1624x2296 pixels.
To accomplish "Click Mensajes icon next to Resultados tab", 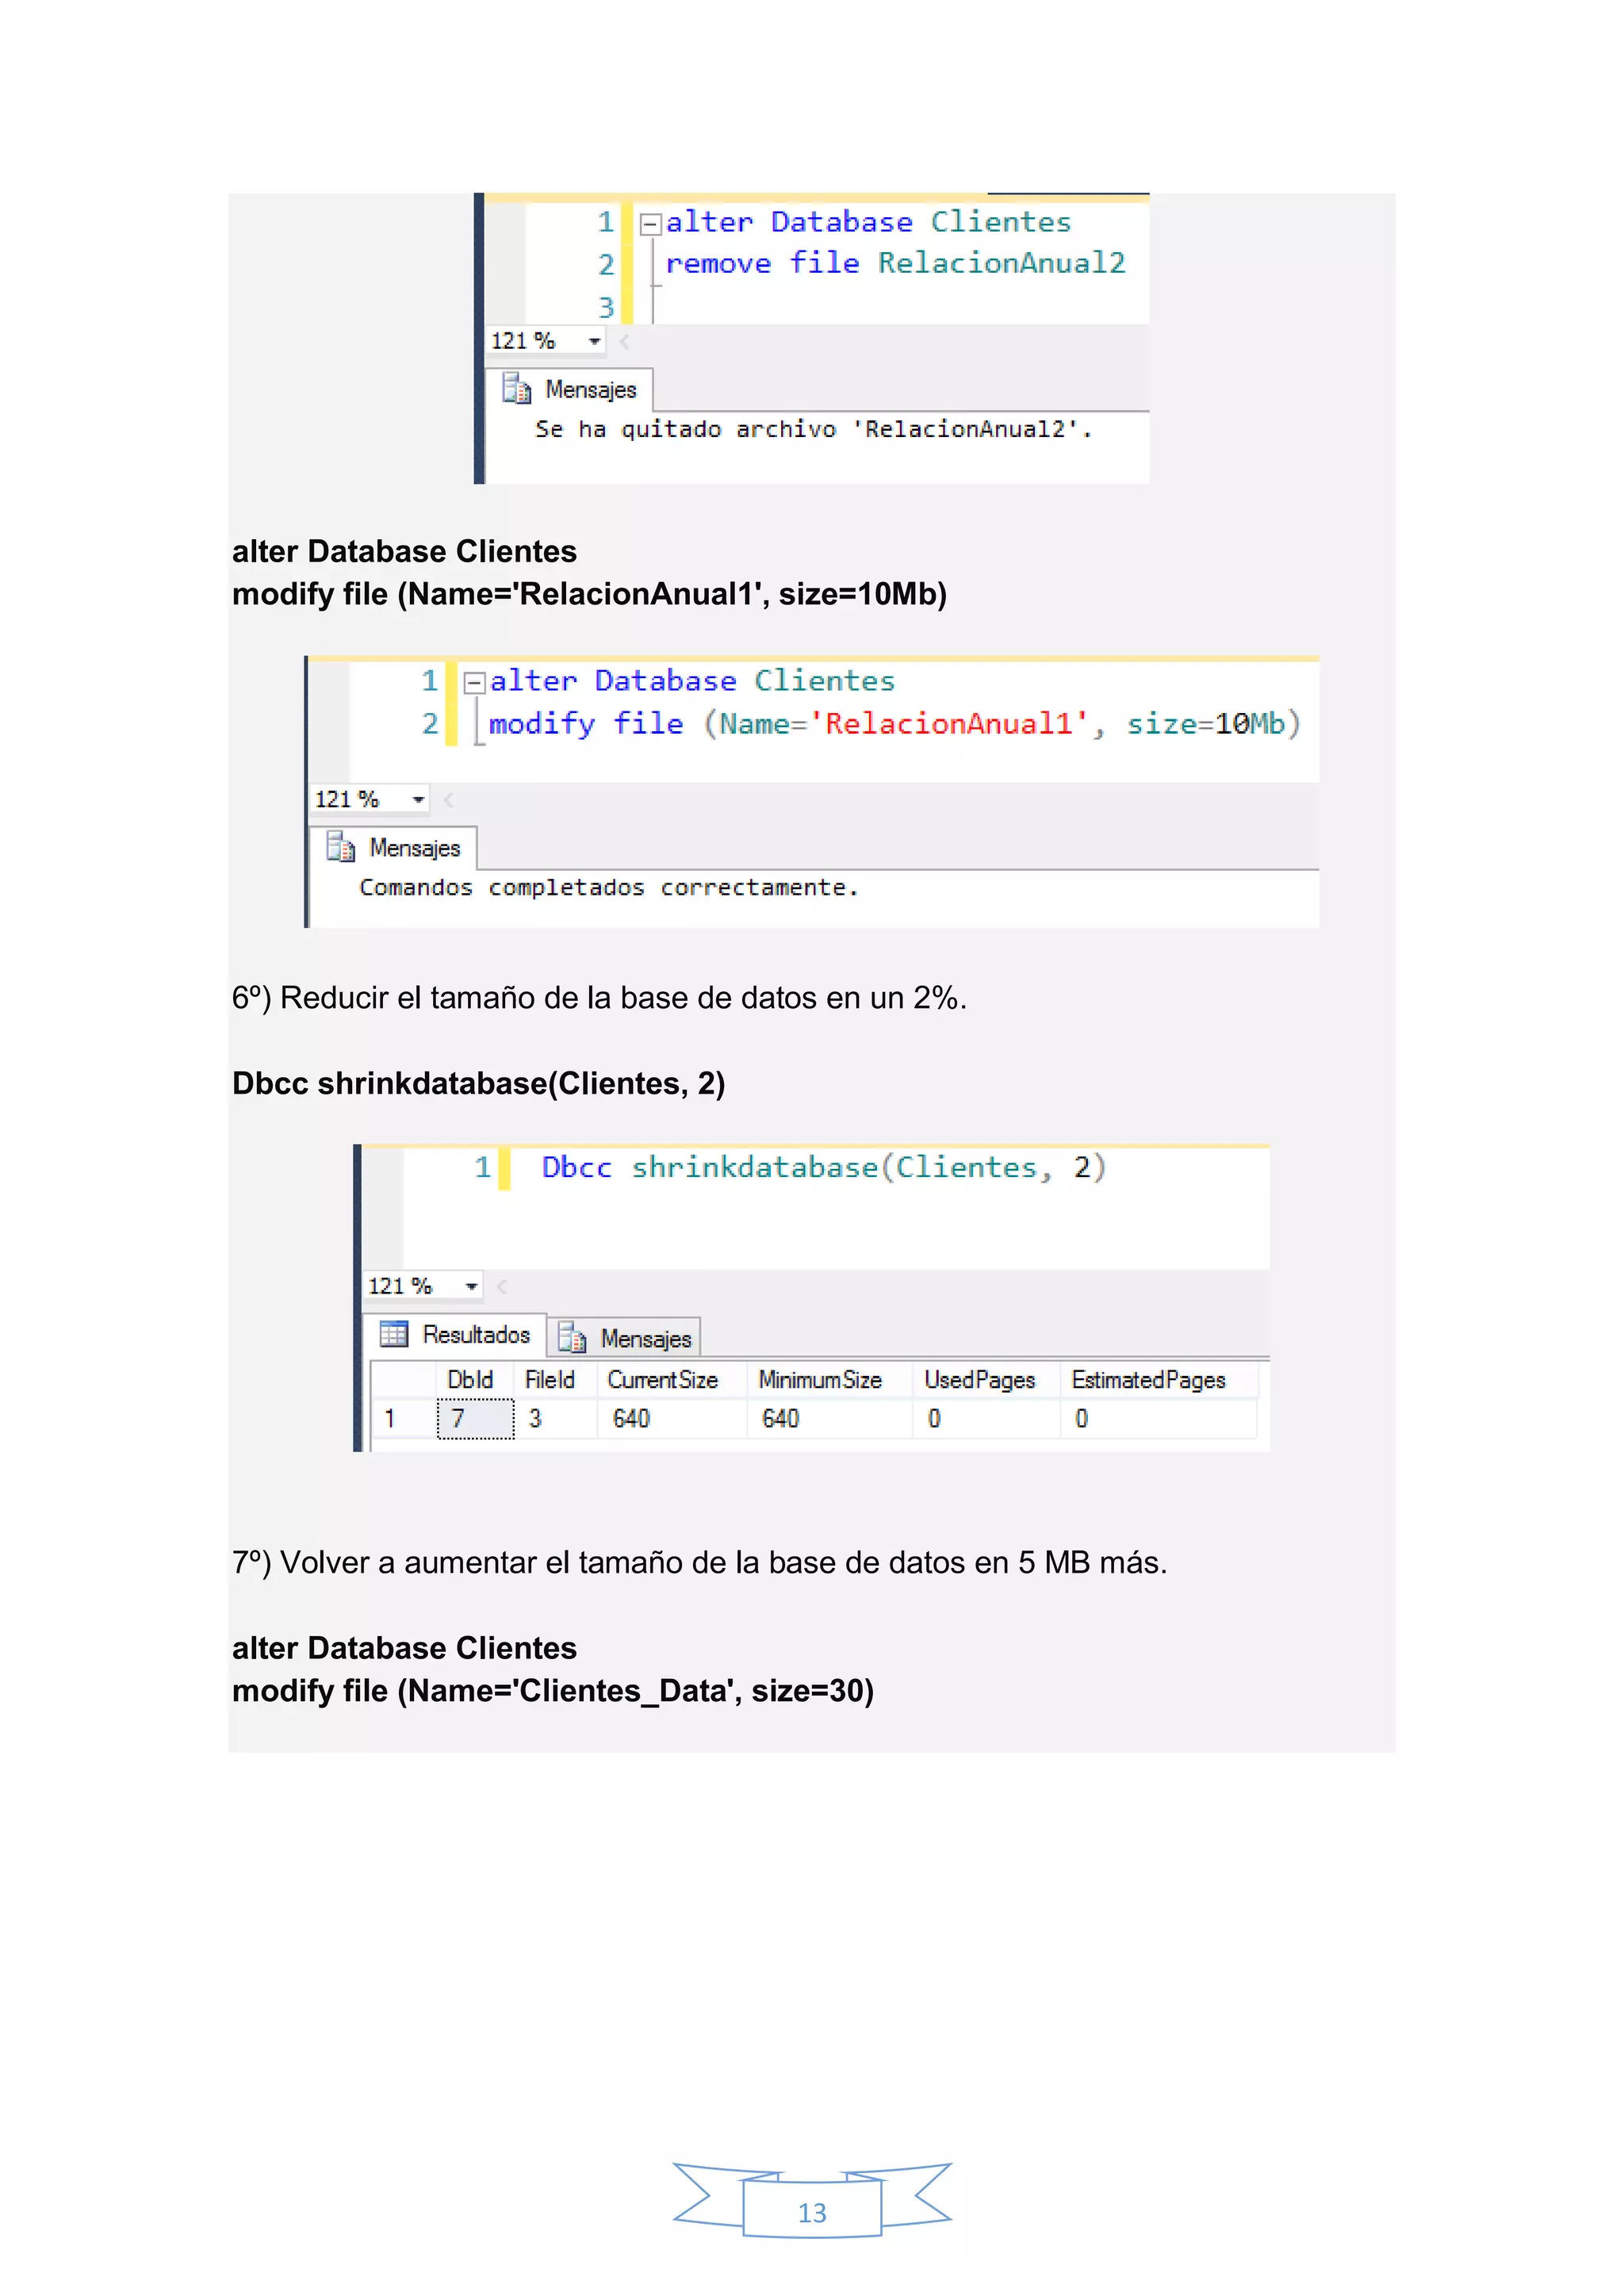I will [571, 1338].
